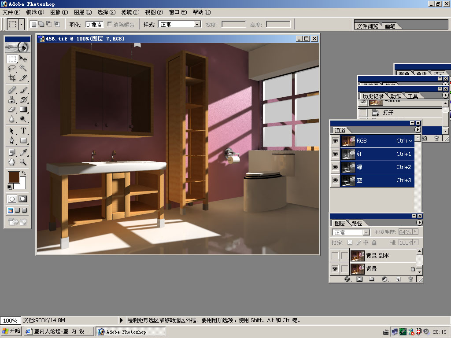Open the Fill percentage slider arrow

(x=415, y=242)
